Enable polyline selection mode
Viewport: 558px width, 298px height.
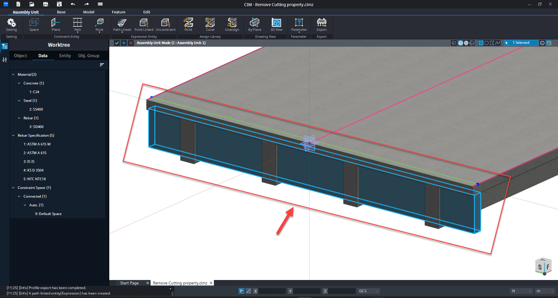click(x=498, y=43)
